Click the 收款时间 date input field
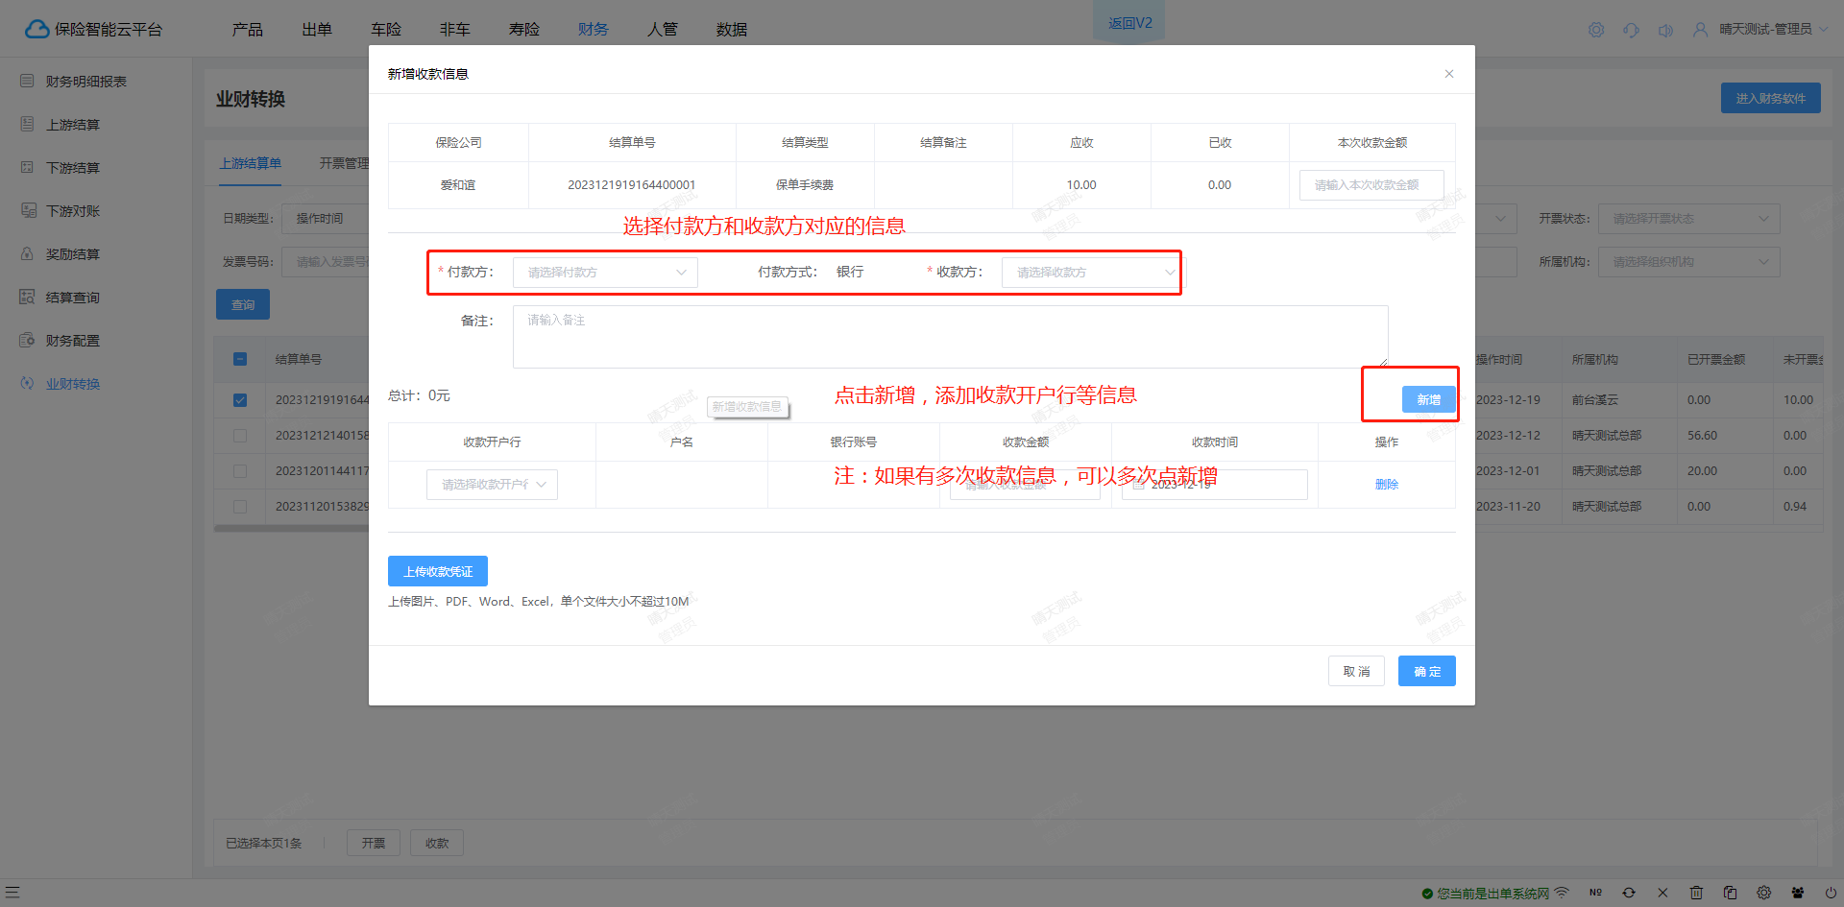The image size is (1844, 907). (1214, 485)
